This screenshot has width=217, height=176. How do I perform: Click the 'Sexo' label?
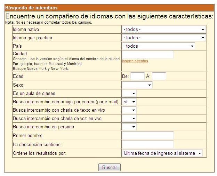click(18, 85)
